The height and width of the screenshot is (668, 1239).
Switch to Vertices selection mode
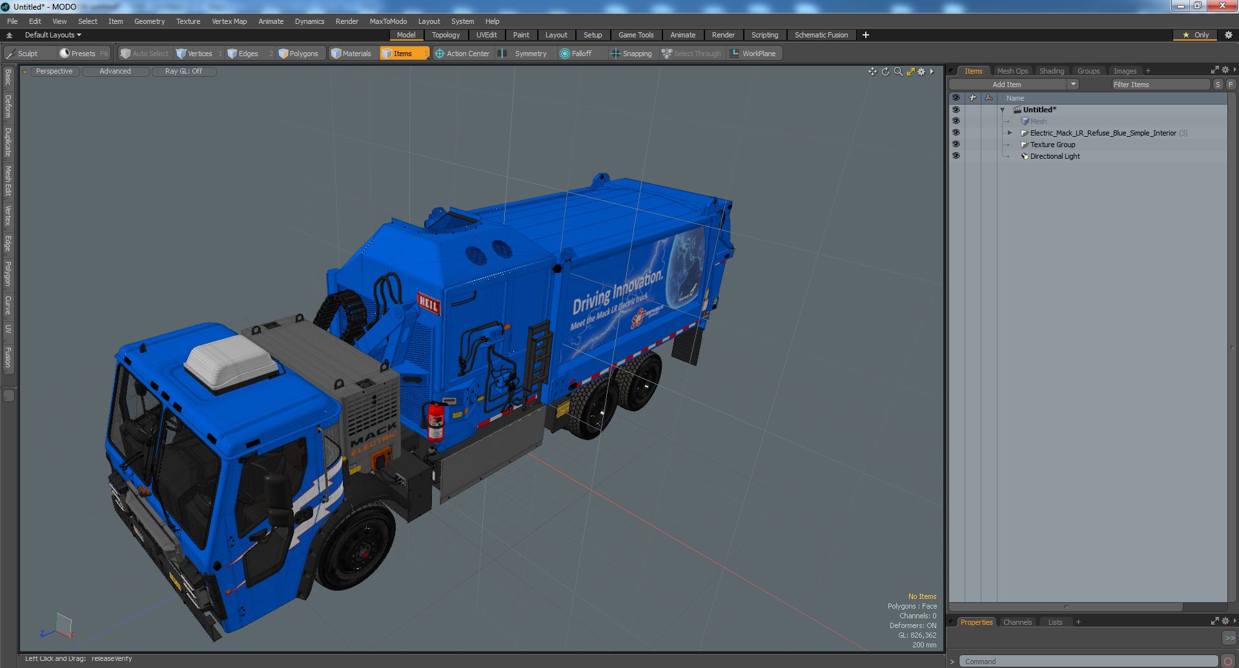coord(199,54)
